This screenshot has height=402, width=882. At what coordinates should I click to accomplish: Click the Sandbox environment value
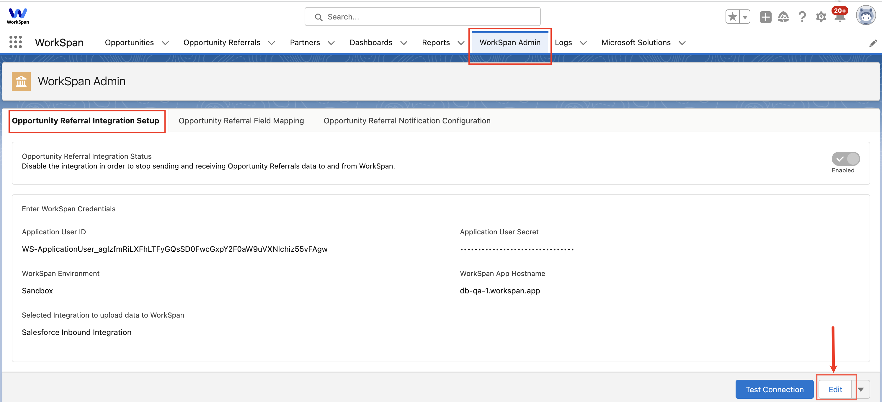pos(37,291)
